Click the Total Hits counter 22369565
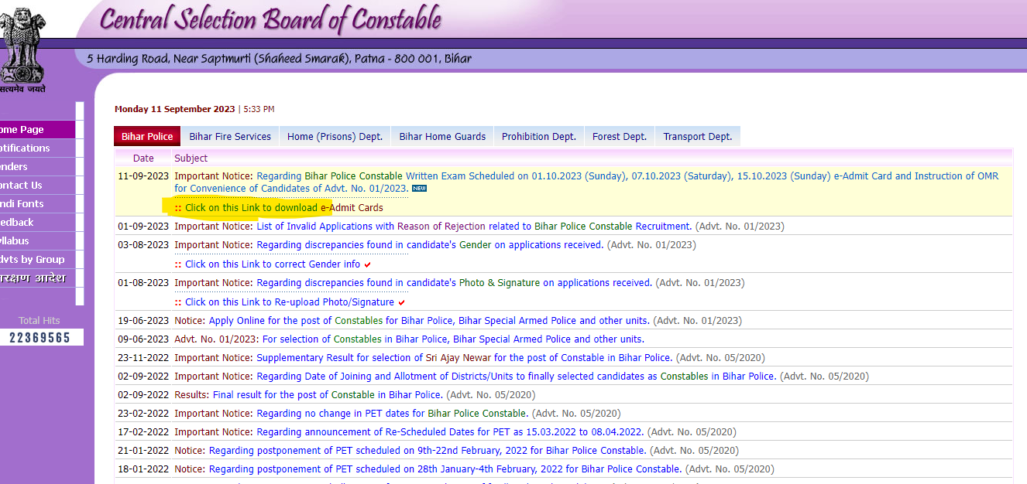Image resolution: width=1027 pixels, height=484 pixels. click(x=40, y=338)
